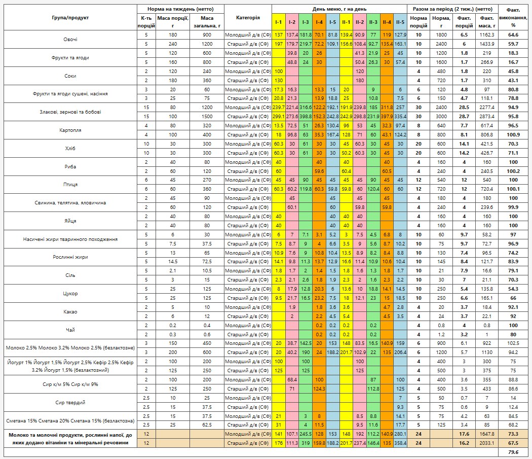Select the total 79.6 percentage cell
532x459 pixels.
pos(513,452)
